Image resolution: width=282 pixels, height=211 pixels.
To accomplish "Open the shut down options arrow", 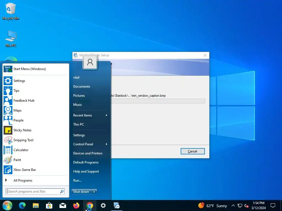I will click(x=94, y=192).
